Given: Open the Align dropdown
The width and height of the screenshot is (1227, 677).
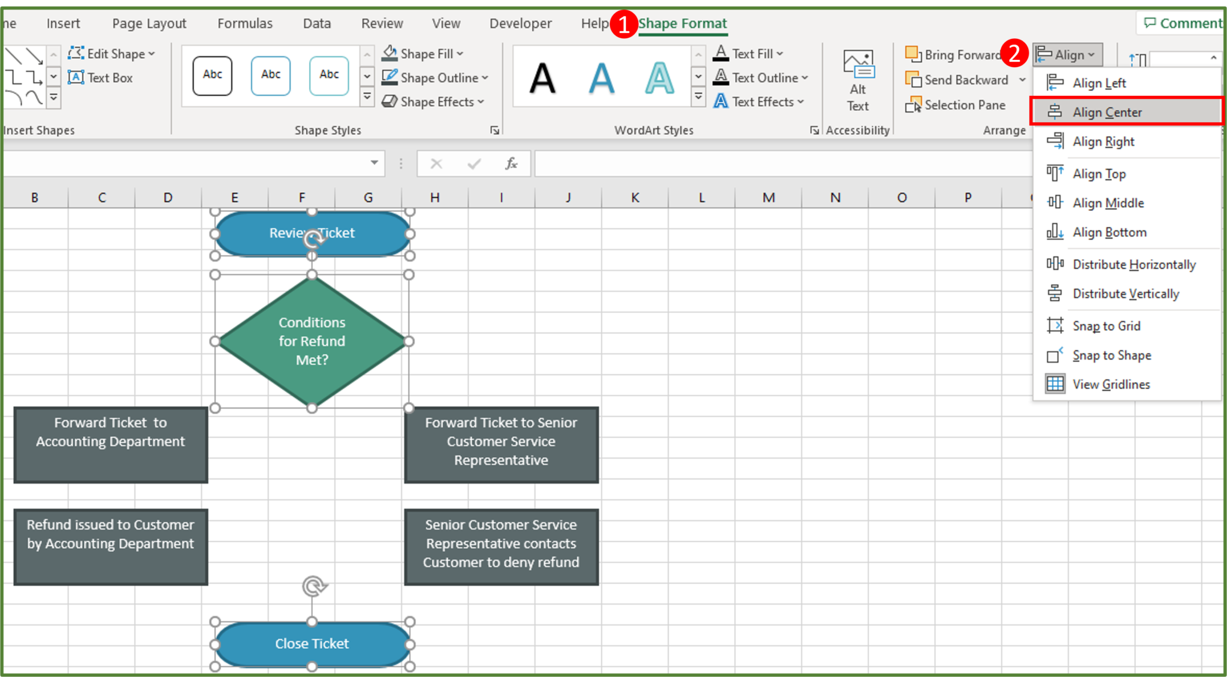Looking at the screenshot, I should tap(1068, 54).
